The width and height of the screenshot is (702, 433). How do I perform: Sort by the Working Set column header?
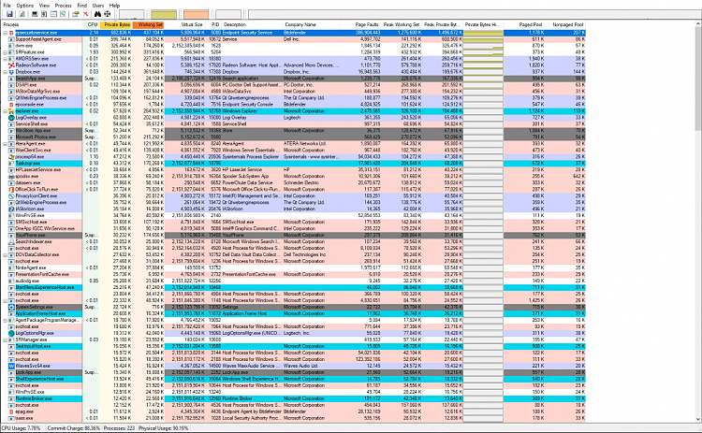[x=149, y=24]
